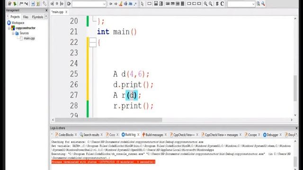Collapse the Sources folder tree node
The width and height of the screenshot is (303, 170).
point(13,34)
